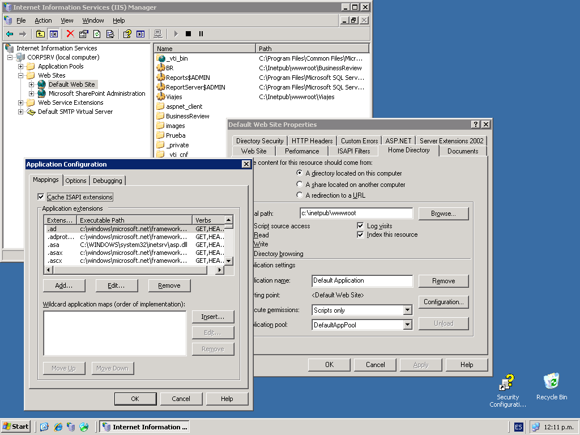Click the Forward arrow toolbar icon
This screenshot has width=580, height=435.
click(23, 34)
